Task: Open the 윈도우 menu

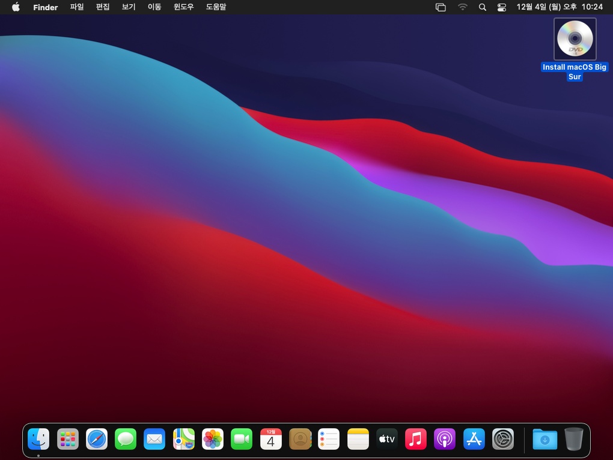Action: 184,7
